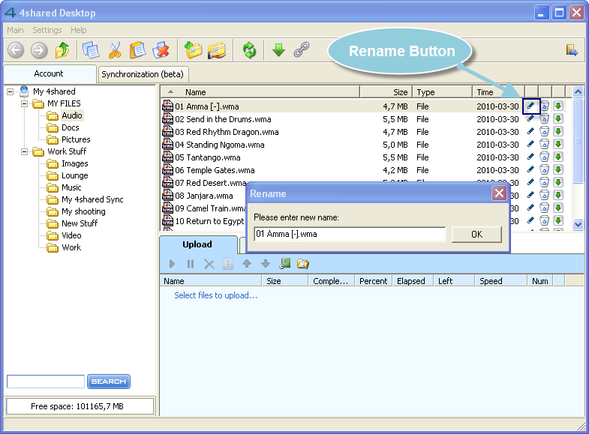Move upload item down in queue
The image size is (589, 434).
tap(266, 264)
